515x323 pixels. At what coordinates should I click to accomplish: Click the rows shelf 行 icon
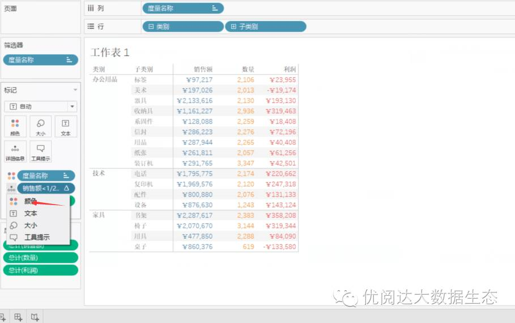[91, 26]
